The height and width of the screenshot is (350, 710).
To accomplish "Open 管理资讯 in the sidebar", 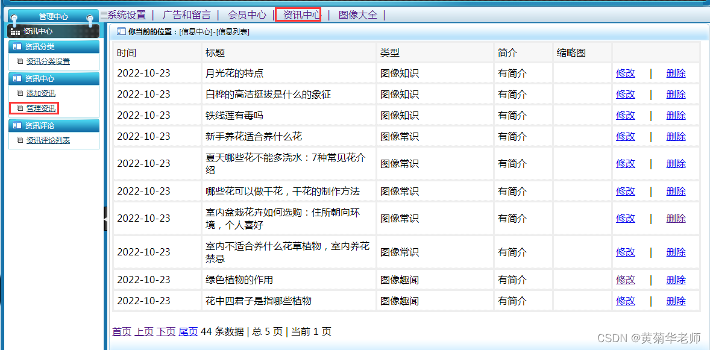I will pos(41,108).
